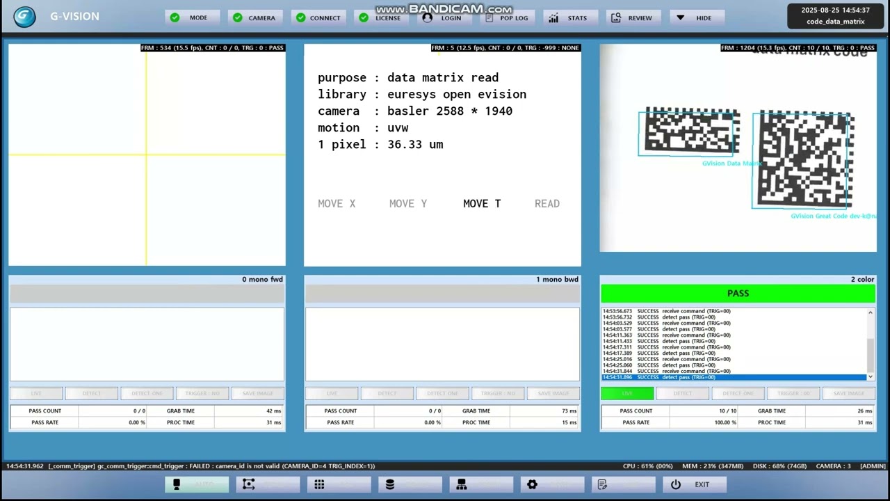Toggle LIVE in the 1 mono bwd panel
The image size is (890, 501).
coord(332,393)
